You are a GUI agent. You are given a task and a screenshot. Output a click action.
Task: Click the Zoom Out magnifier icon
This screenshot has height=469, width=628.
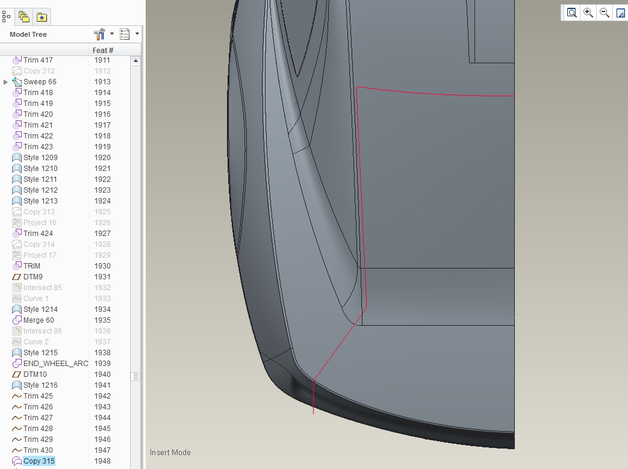click(605, 13)
